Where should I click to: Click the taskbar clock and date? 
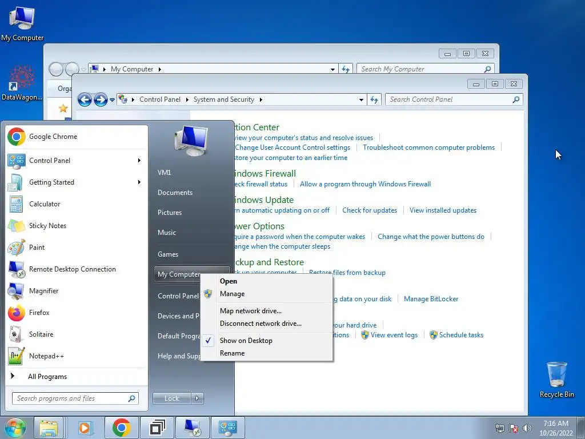coord(555,428)
